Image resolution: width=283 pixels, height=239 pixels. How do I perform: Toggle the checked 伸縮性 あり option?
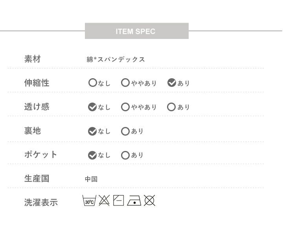[x=171, y=83]
